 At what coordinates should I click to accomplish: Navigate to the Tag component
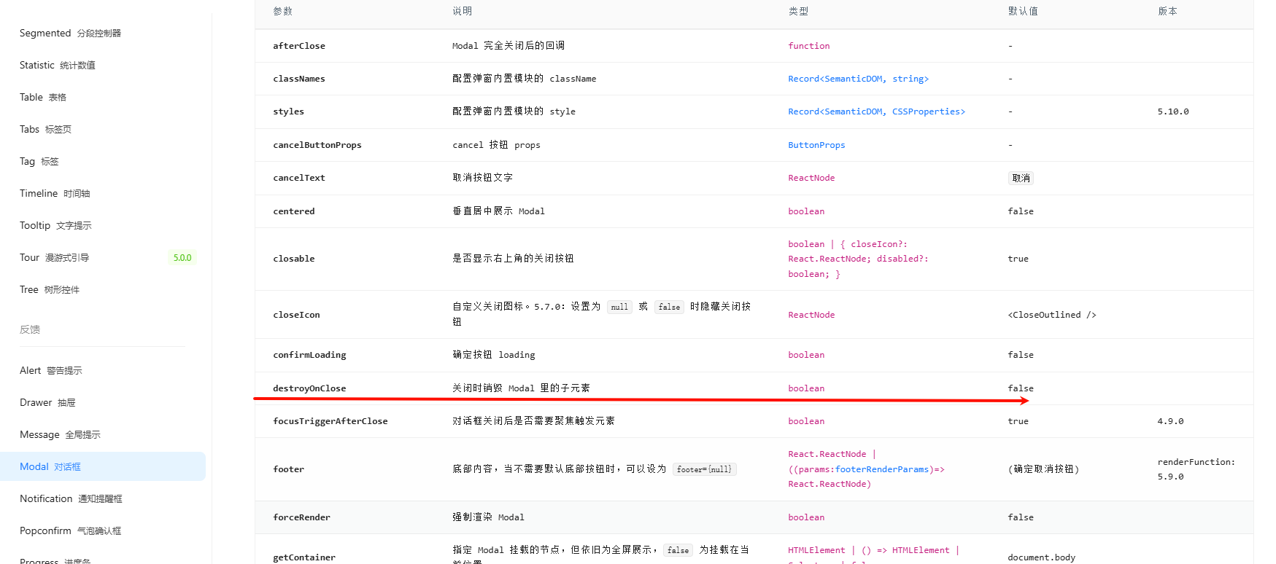(39, 162)
